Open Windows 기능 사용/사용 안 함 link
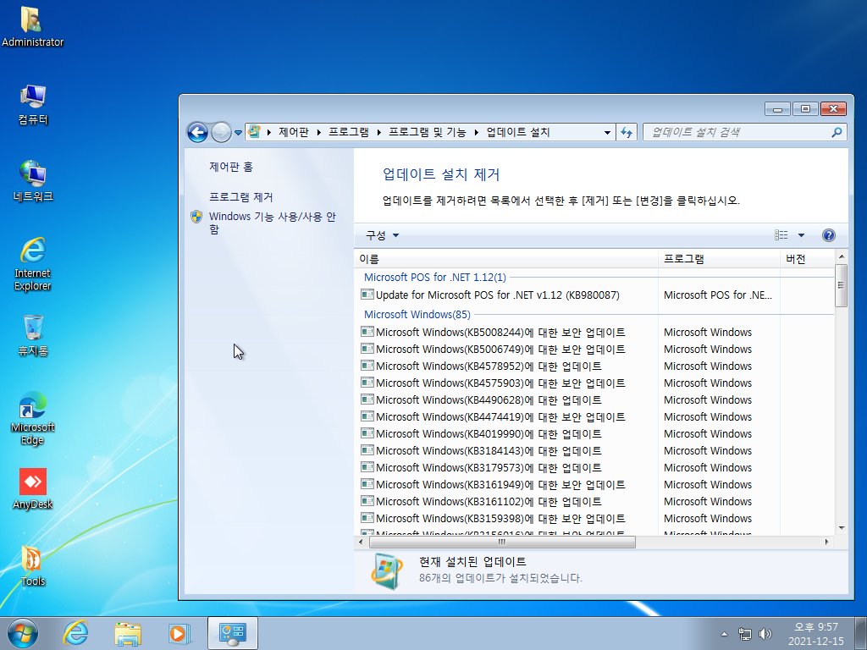This screenshot has width=867, height=650. tap(272, 223)
